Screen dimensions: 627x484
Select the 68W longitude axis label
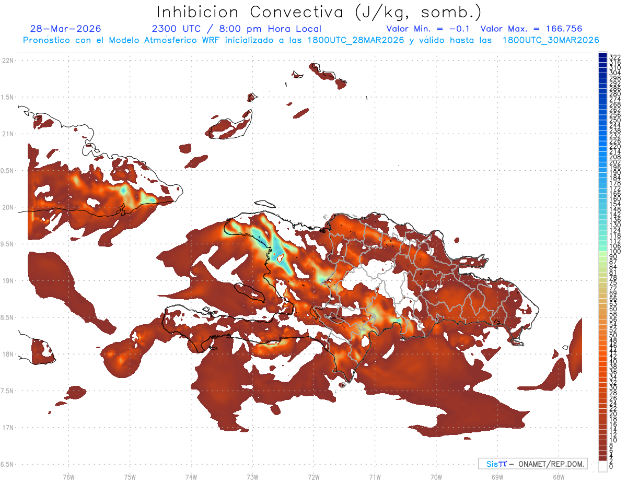[x=558, y=477]
